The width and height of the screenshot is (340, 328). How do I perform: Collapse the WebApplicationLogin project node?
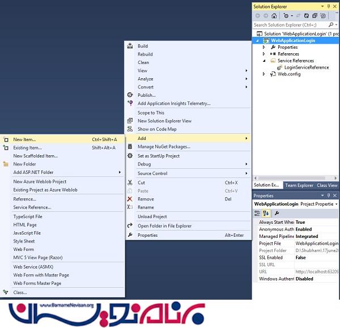click(257, 41)
